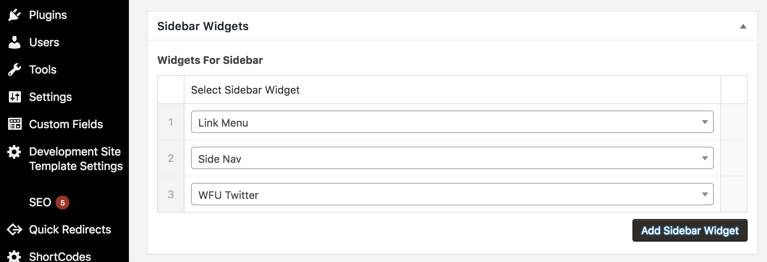Click the Quick Redirects arrows icon
The image size is (767, 262).
[15, 229]
